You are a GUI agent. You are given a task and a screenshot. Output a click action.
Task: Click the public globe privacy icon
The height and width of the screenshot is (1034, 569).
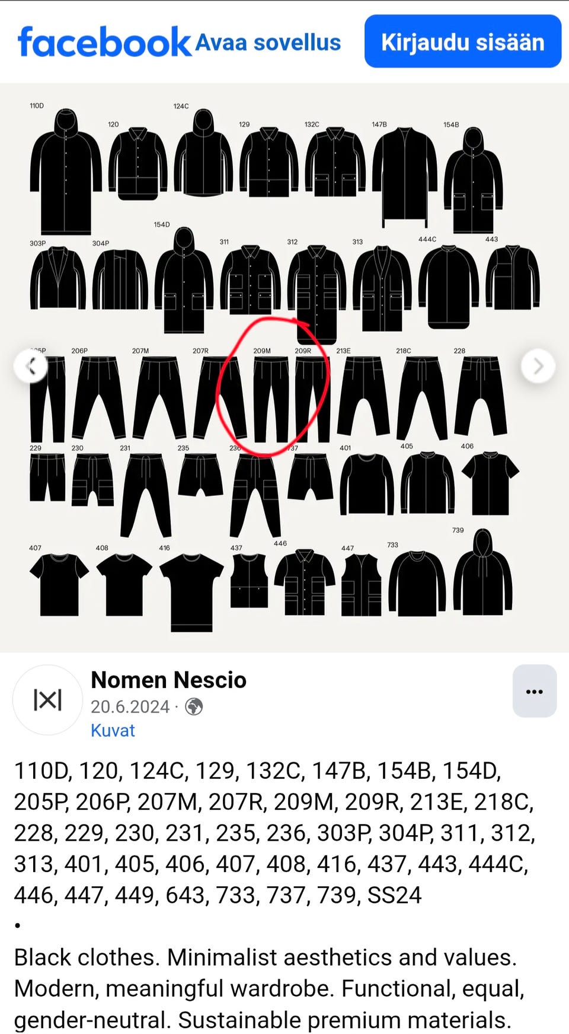pyautogui.click(x=194, y=707)
